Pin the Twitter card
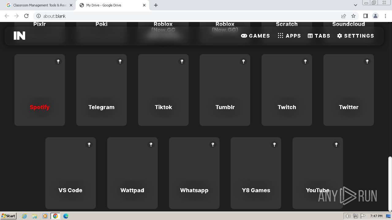The height and width of the screenshot is (220, 392). (x=367, y=61)
